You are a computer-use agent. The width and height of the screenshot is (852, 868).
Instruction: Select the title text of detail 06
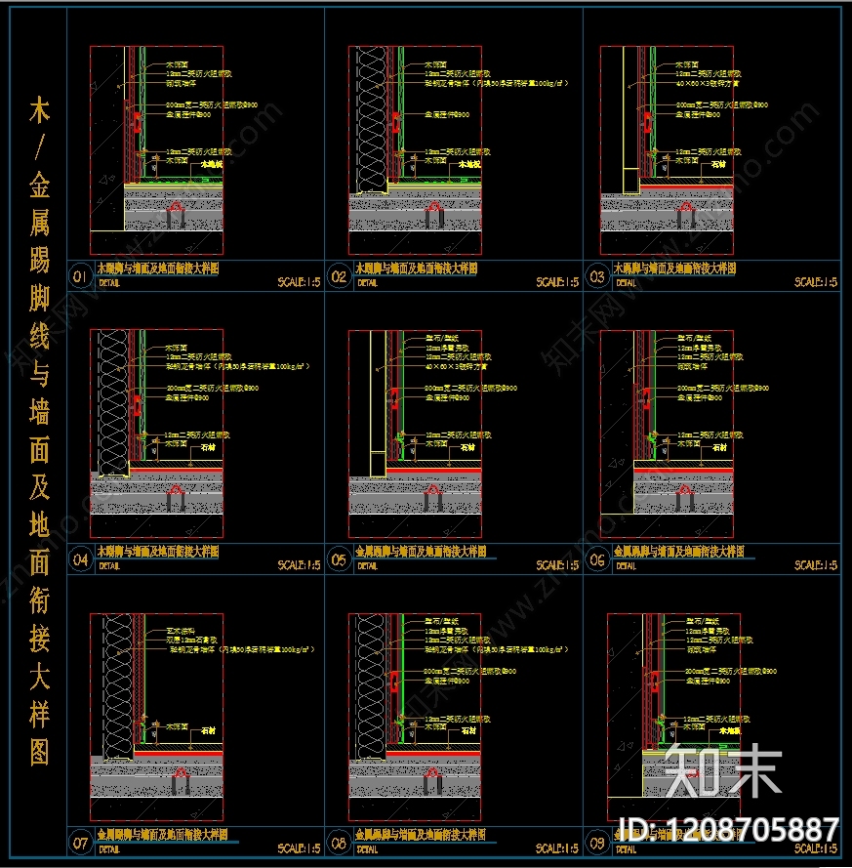(x=679, y=552)
